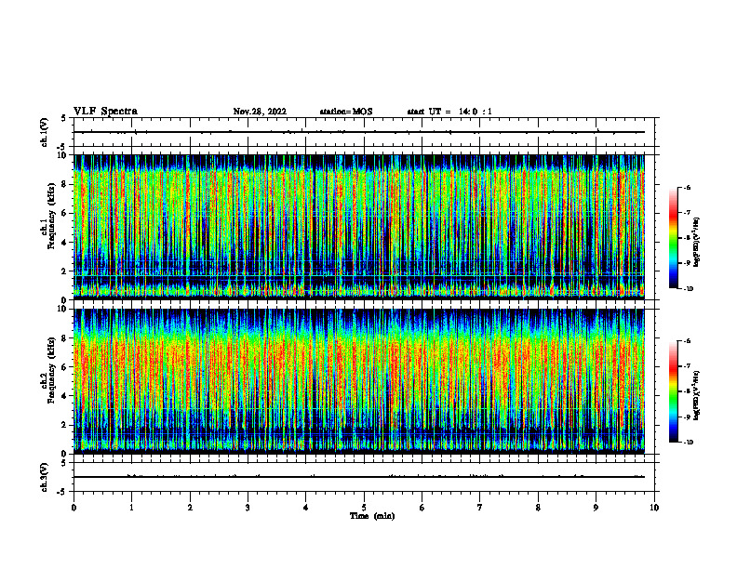Click the "-10" tick on ch.2 colorbar
This screenshot has width=737, height=569.
[688, 442]
